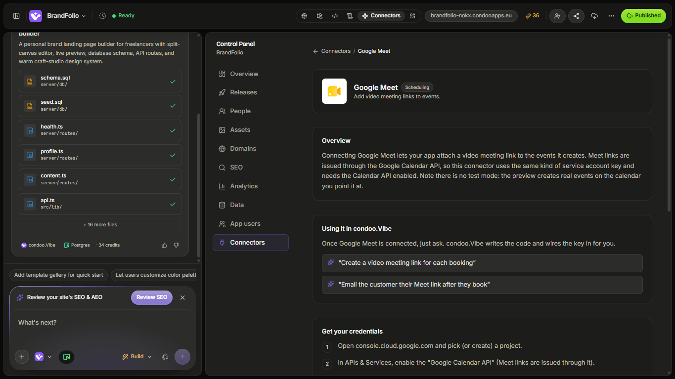Invite a collaborator with the add-person icon
Screen dimensions: 675x379
tap(557, 16)
